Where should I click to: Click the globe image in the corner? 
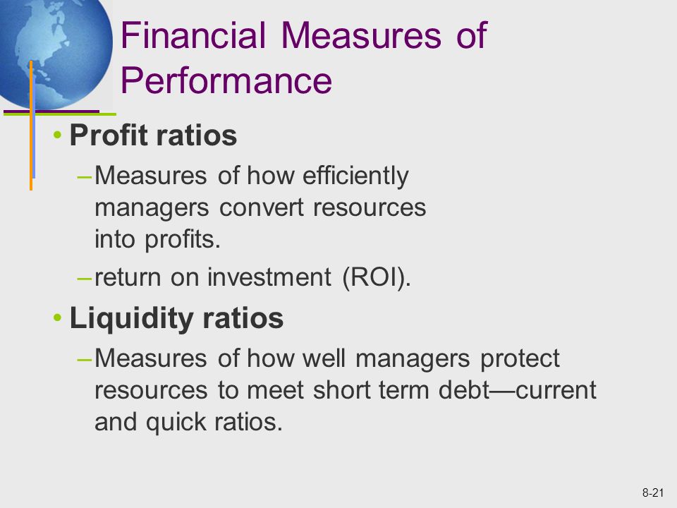tap(56, 55)
